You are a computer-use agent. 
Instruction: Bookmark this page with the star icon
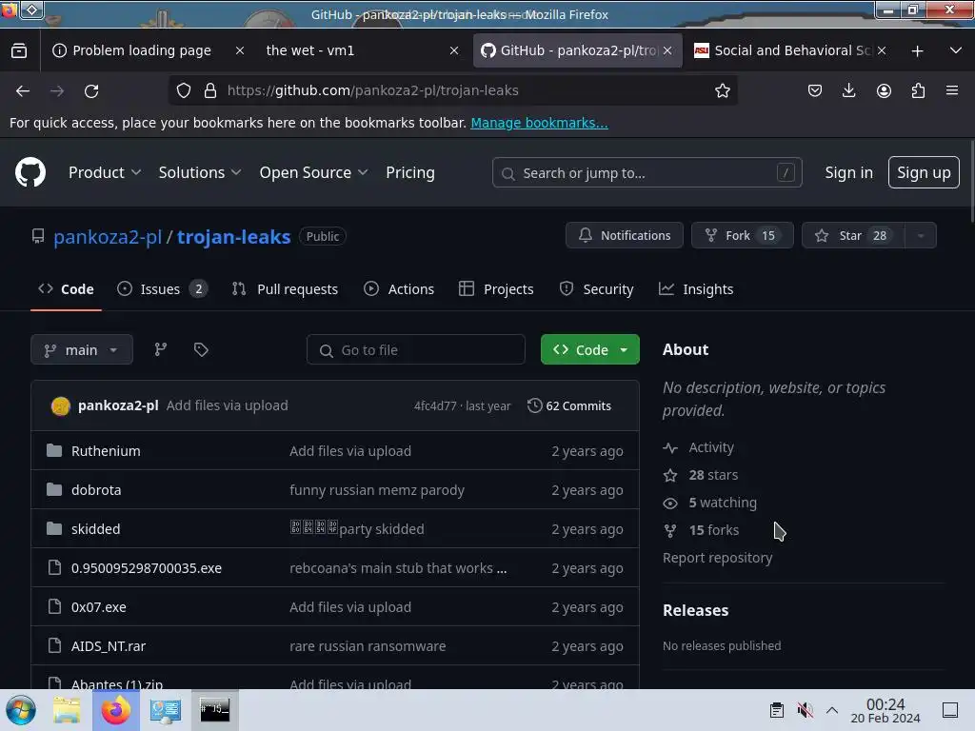click(x=722, y=90)
